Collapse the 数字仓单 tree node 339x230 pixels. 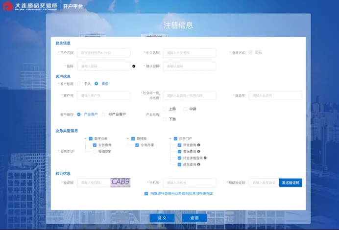pyautogui.click(x=85, y=138)
